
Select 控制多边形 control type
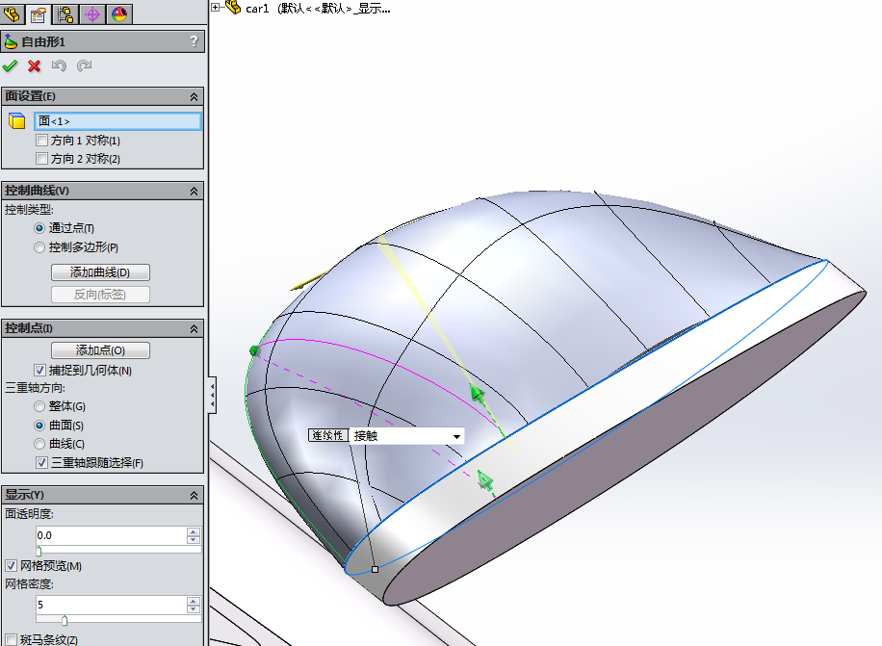point(39,247)
